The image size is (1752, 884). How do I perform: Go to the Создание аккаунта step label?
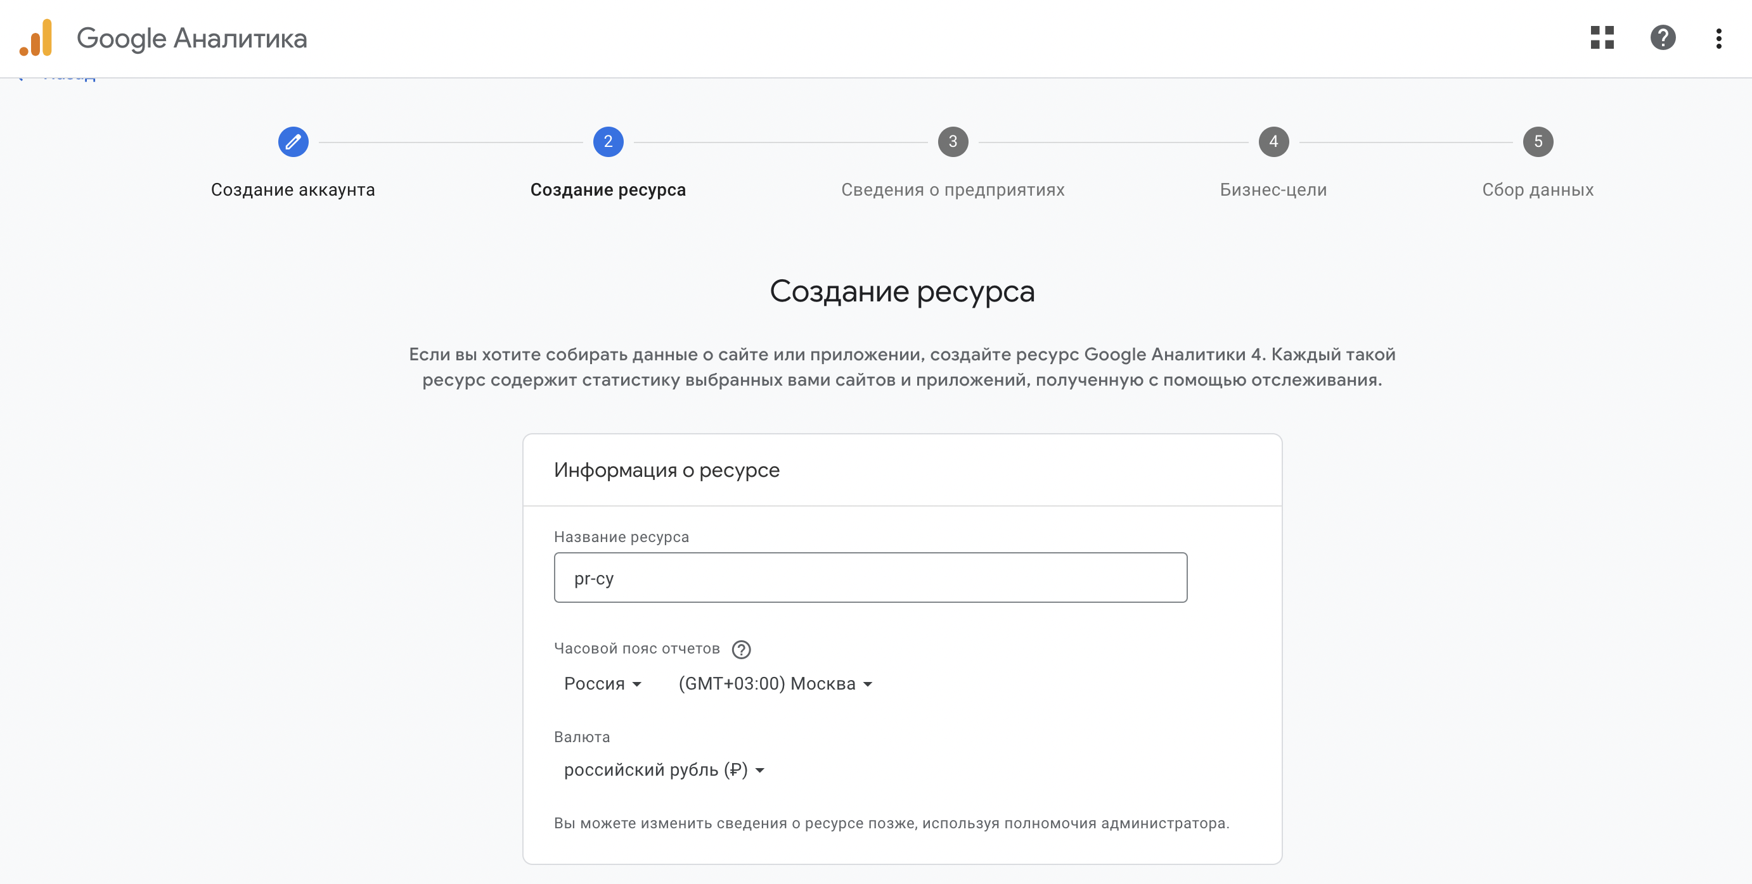[293, 189]
